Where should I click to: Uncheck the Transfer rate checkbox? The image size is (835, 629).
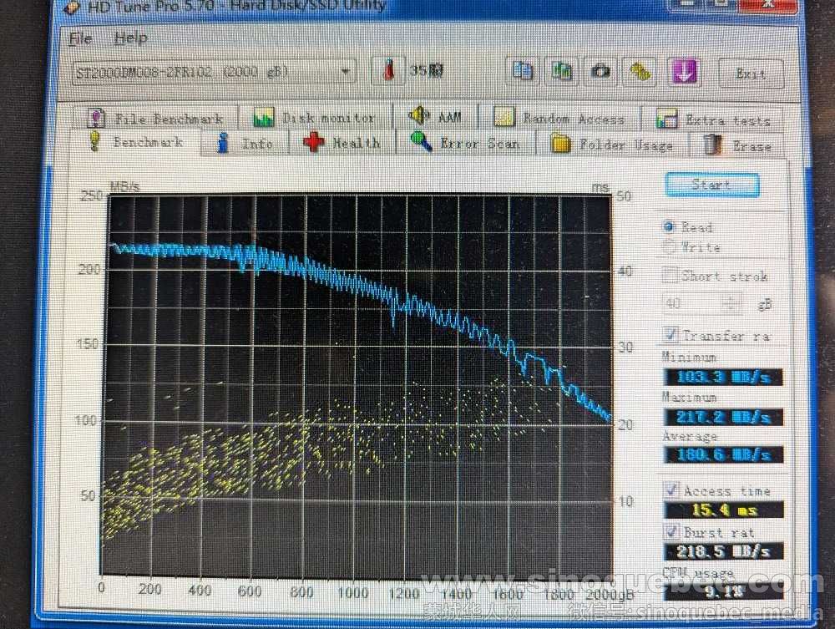(670, 335)
